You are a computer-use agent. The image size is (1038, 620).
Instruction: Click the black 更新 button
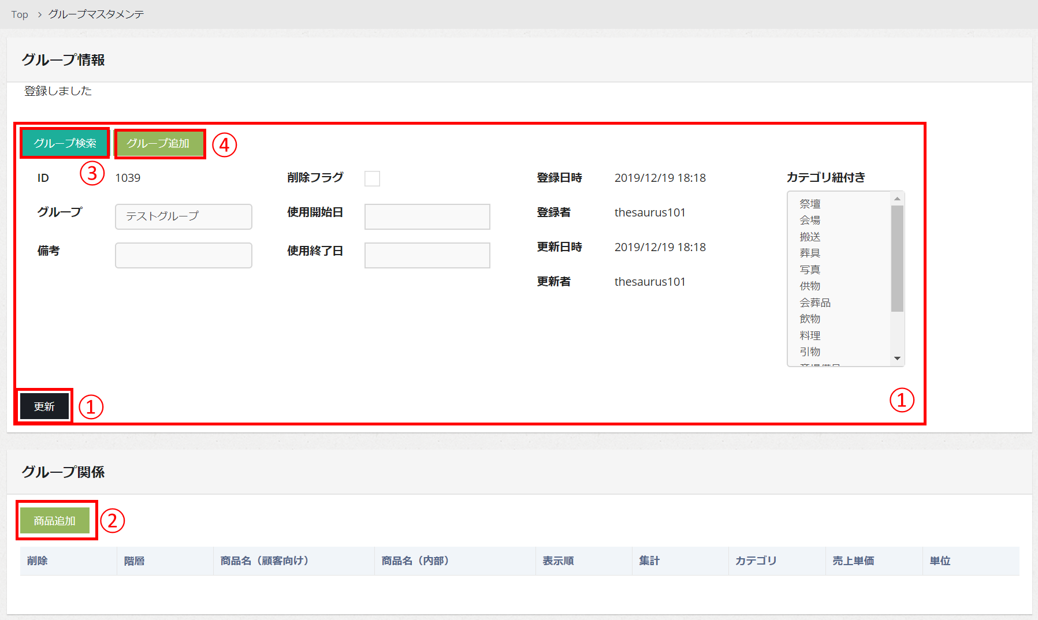pos(44,406)
